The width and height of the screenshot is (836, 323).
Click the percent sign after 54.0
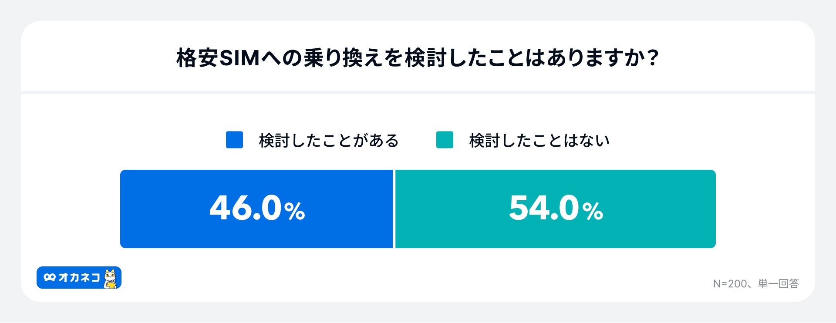593,212
